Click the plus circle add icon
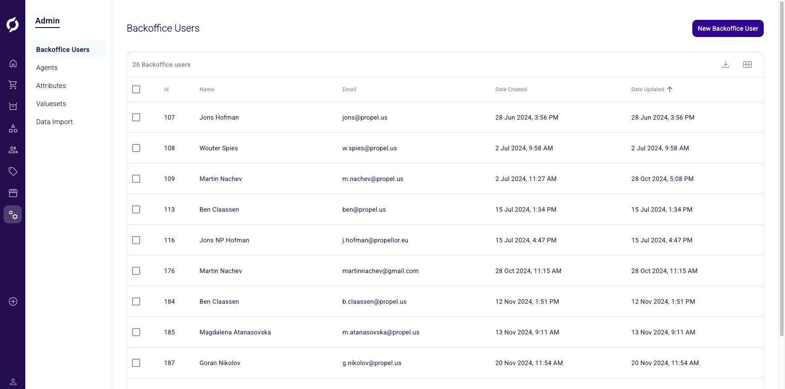The width and height of the screenshot is (785, 389). point(13,301)
